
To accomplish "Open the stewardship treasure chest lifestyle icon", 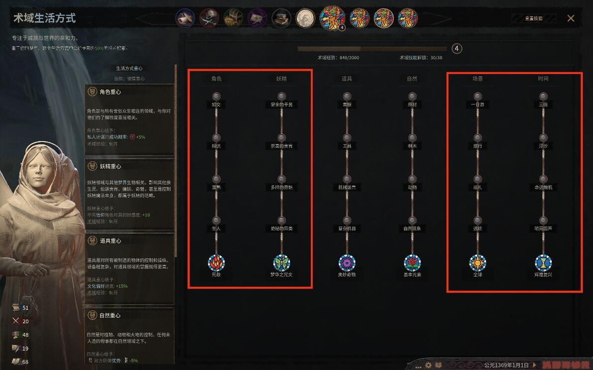I will (x=233, y=18).
